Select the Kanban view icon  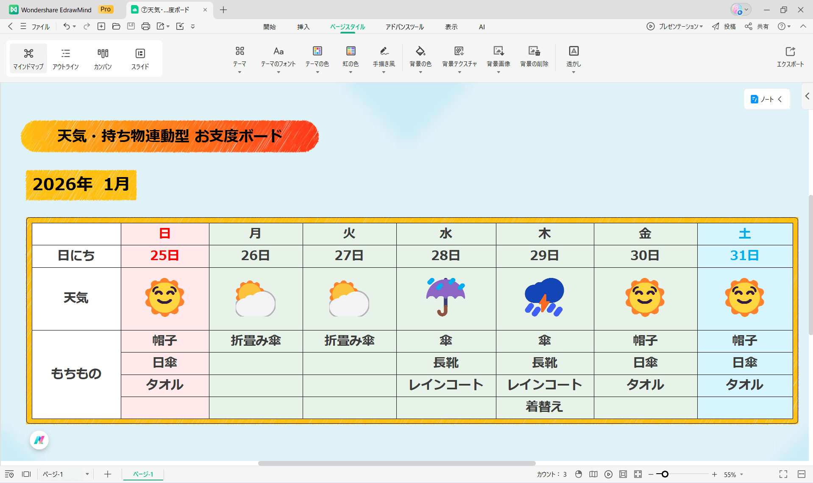[103, 58]
